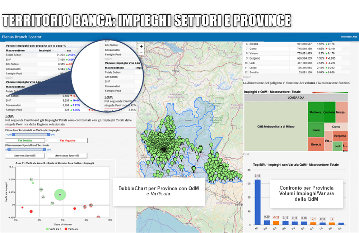Adjust left handle of numero Sportelli slider
The height and width of the screenshot is (233, 359).
(x=9, y=149)
